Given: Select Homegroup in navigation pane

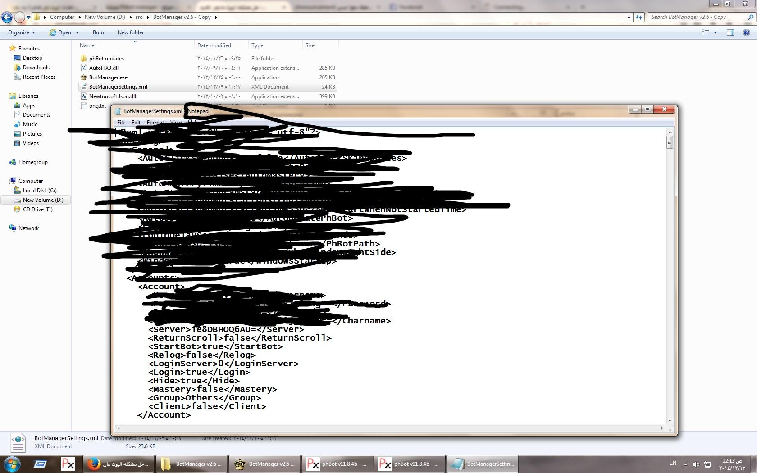Looking at the screenshot, I should point(32,162).
